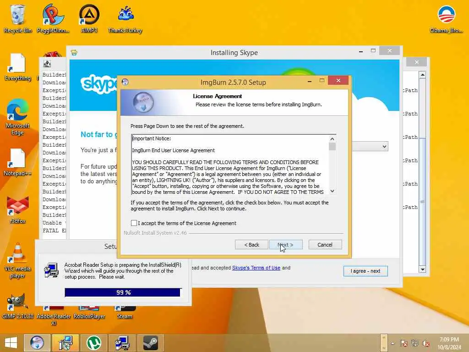Launch the GIMP 2.10.38 desktop shortcut
This screenshot has height=352, width=469.
(x=17, y=307)
